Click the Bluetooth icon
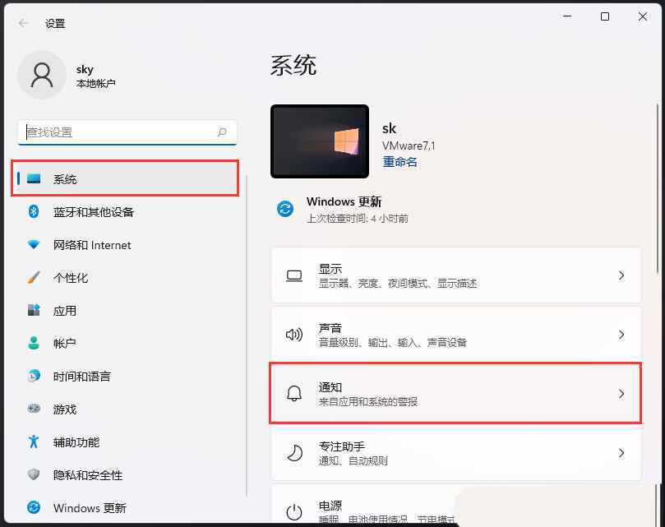 34,211
